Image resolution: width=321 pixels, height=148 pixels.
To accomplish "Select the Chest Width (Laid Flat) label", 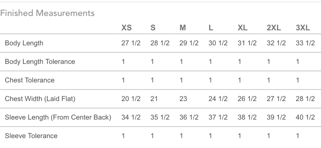I will tap(40, 99).
